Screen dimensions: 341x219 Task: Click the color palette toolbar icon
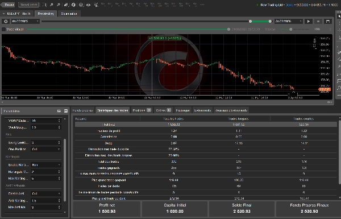pyautogui.click(x=81, y=5)
